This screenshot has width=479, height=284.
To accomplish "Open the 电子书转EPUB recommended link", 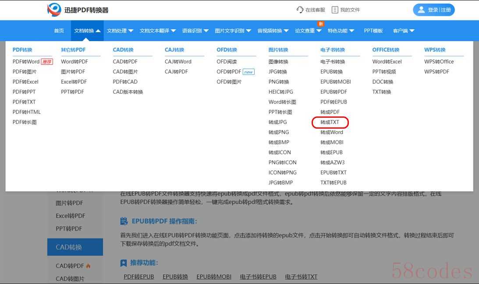I will [258, 277].
